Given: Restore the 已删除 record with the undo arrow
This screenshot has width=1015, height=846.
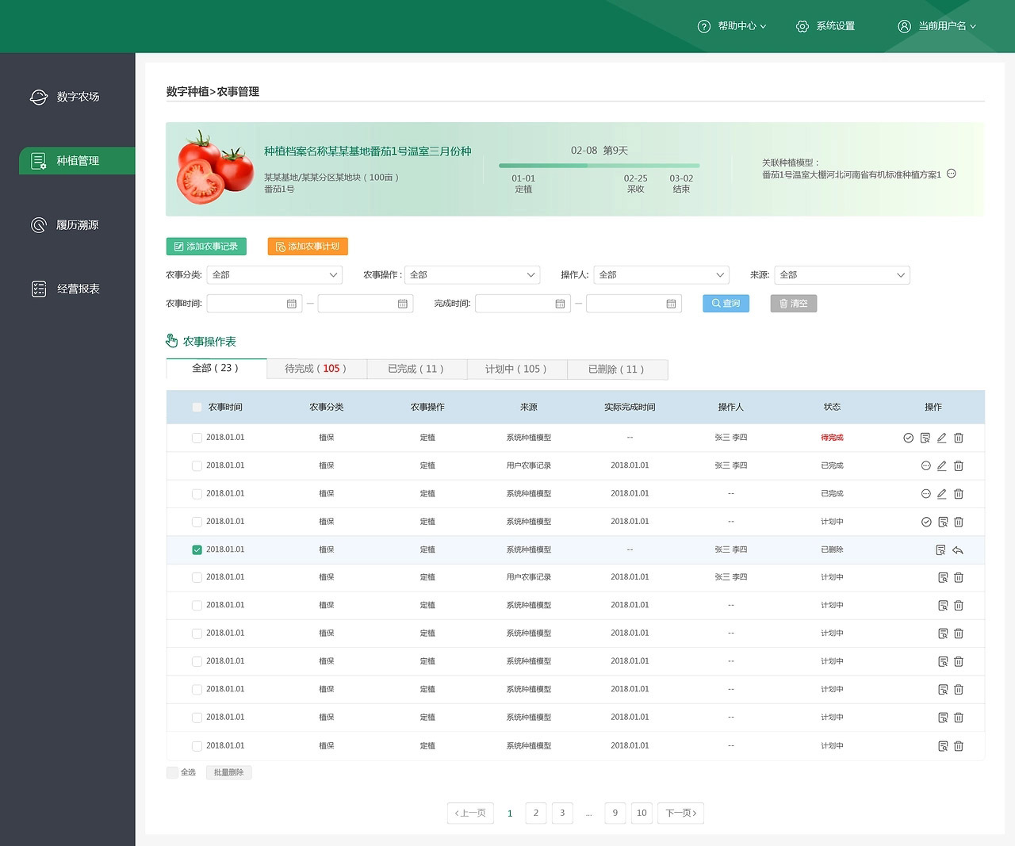Looking at the screenshot, I should [x=958, y=550].
